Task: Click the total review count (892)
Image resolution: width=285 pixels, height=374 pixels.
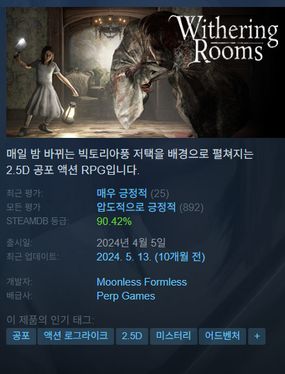Action: coord(191,208)
